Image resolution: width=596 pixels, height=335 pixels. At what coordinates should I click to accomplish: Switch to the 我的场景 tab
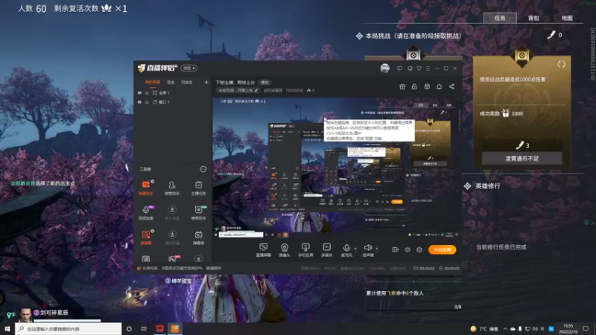click(153, 82)
